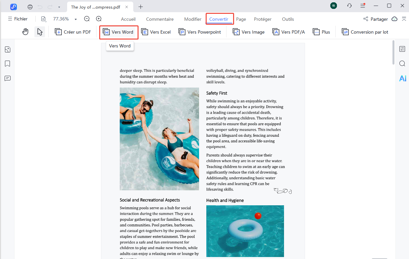Open the bookmarks panel icon

(8, 64)
